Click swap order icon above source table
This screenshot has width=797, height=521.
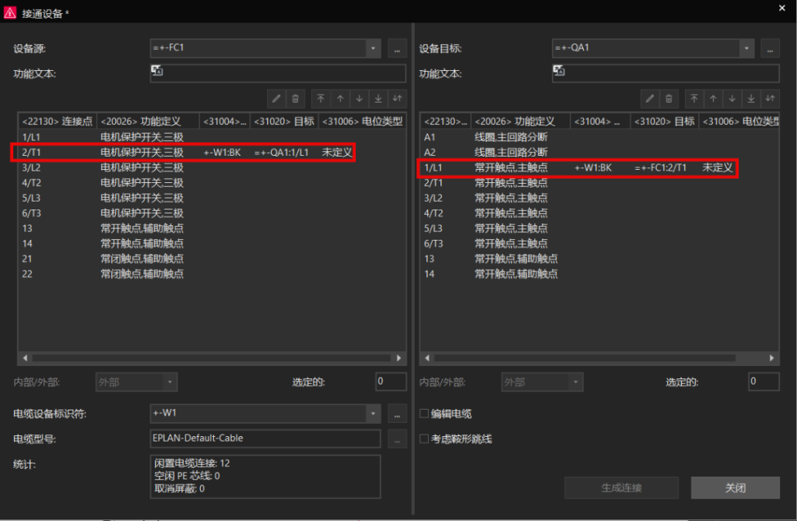(398, 99)
